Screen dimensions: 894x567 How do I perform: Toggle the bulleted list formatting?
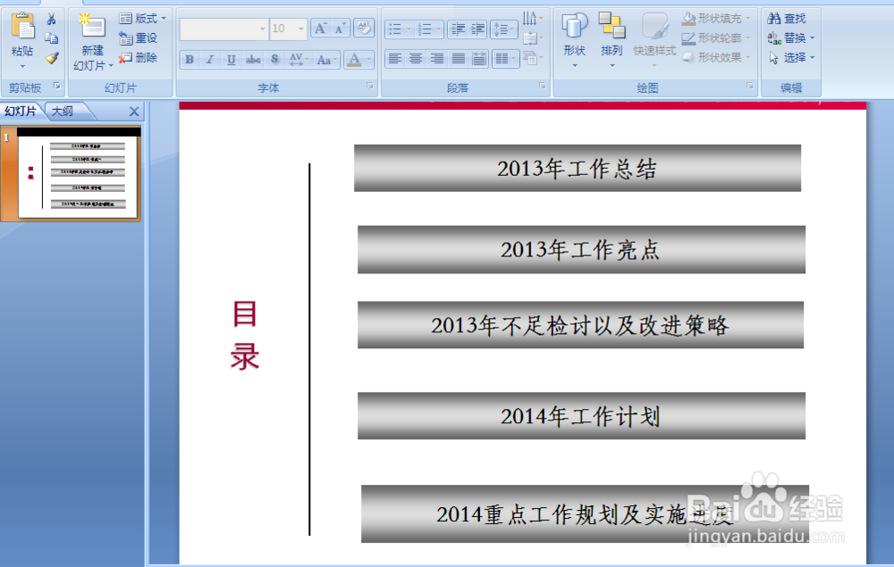point(396,29)
